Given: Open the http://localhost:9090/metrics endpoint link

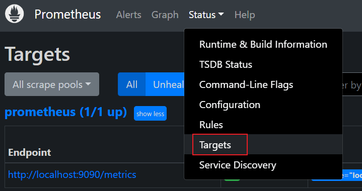Looking at the screenshot, I should coord(72,174).
